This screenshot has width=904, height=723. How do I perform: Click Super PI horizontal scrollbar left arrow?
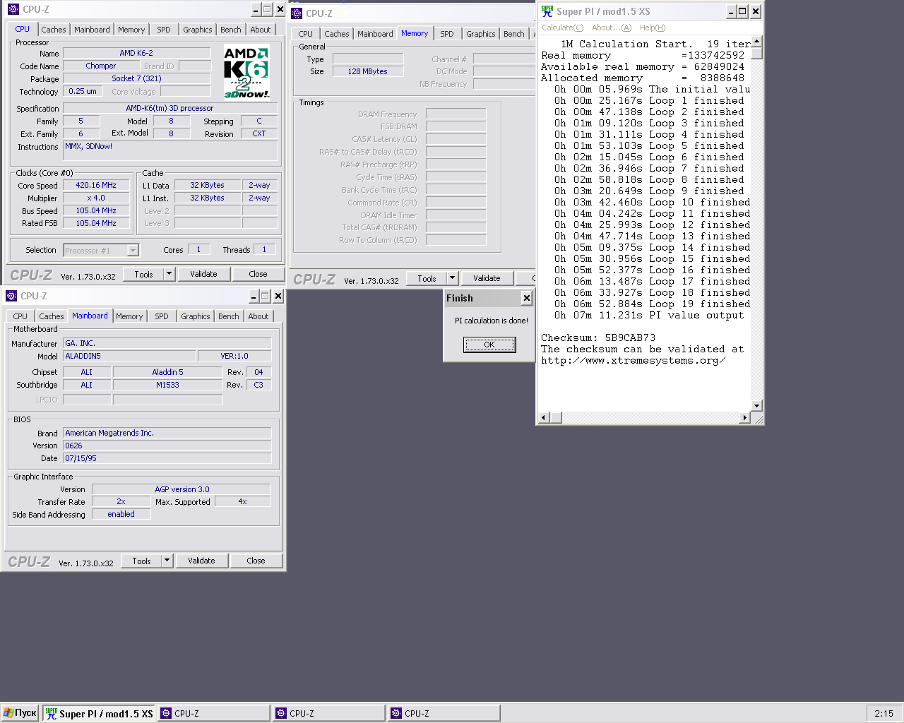[x=544, y=418]
